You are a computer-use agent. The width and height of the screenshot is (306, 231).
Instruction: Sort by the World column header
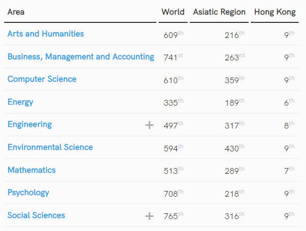point(173,12)
